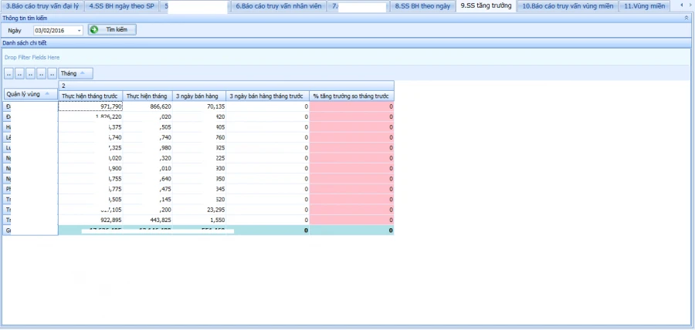The width and height of the screenshot is (695, 330).
Task: Click the leftmost '..' field button
Action: (8, 73)
